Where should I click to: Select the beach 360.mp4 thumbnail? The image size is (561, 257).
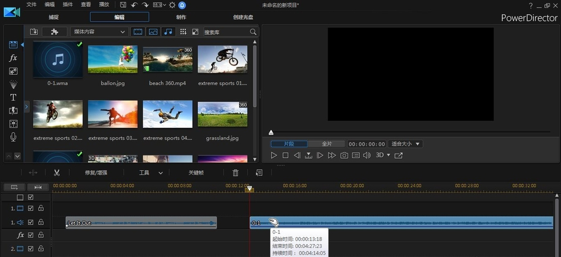[x=167, y=59]
